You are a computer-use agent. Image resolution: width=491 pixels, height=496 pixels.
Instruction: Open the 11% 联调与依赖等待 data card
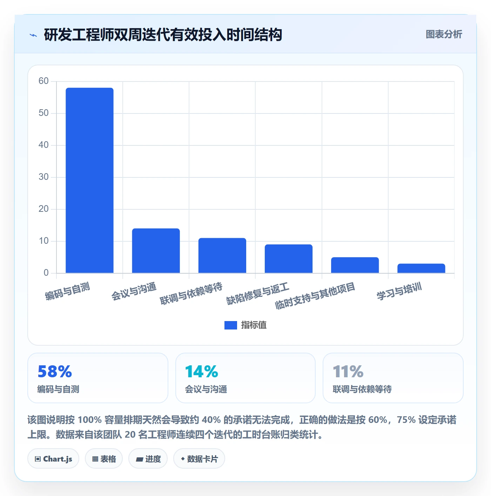tap(393, 378)
